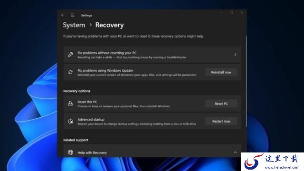
Task: Click the wrench troubleshooter icon
Action: (70, 55)
